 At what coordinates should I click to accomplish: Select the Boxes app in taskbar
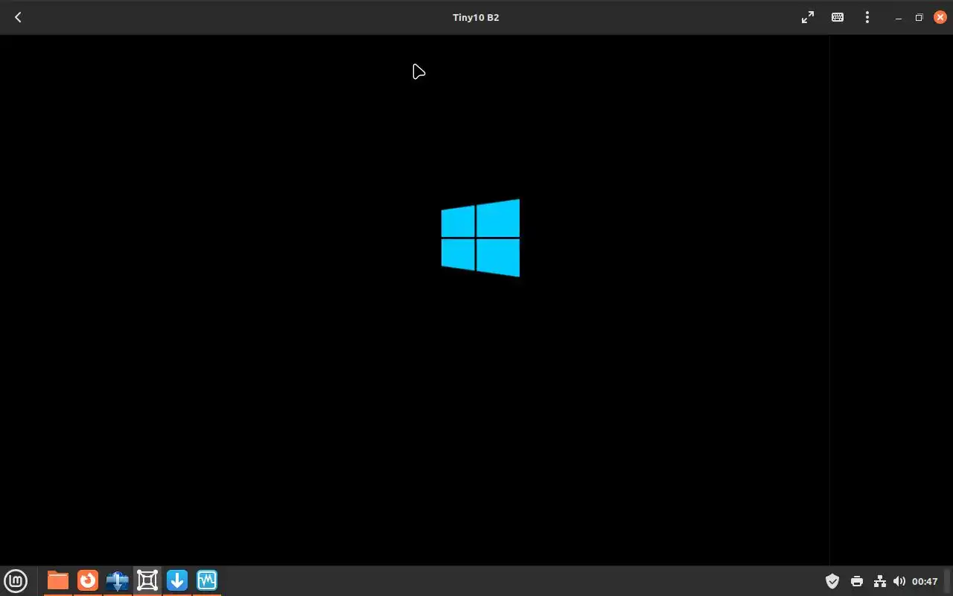(147, 580)
